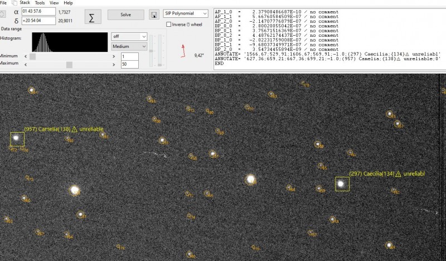Open the 'off' colour/stretch dropdown
This screenshot has height=261, width=446.
[129, 36]
